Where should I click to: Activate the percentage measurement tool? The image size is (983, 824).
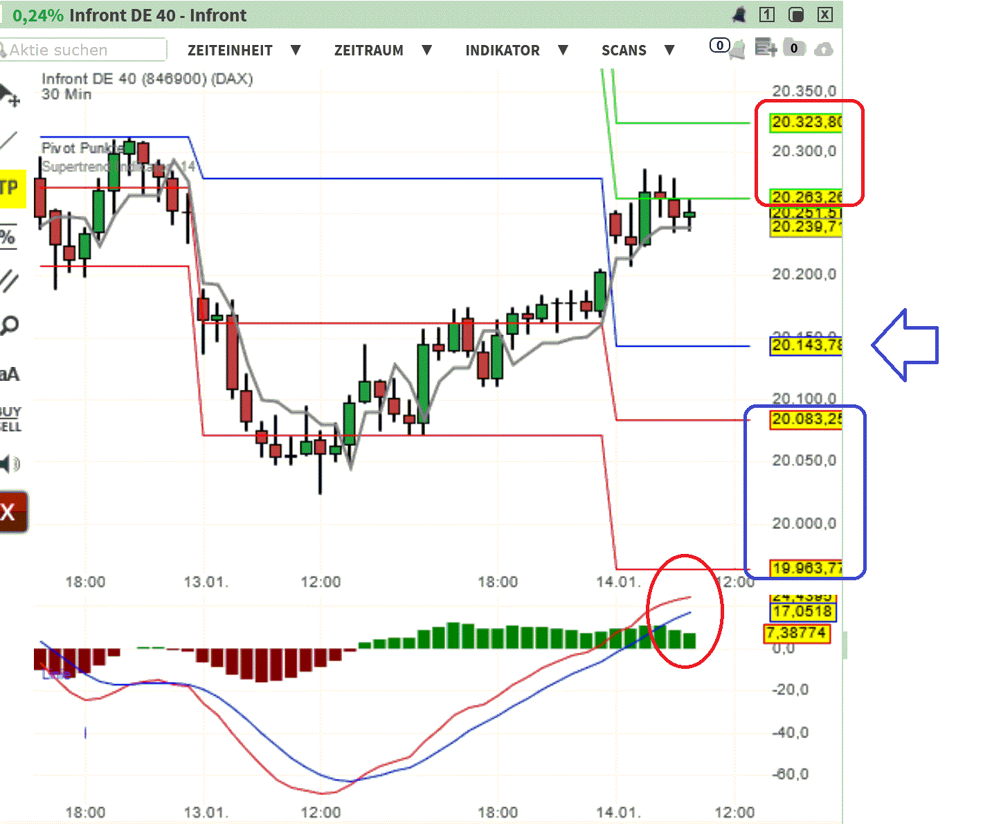tap(9, 236)
